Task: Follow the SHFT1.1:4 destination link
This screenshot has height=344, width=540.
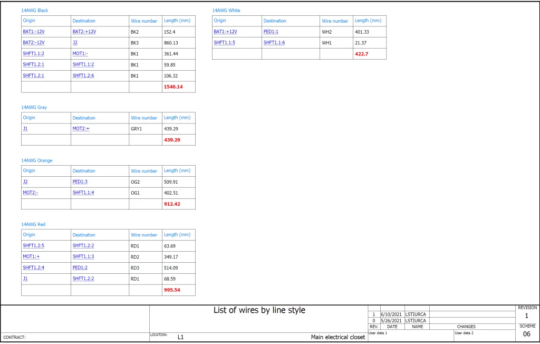Action: (x=83, y=193)
